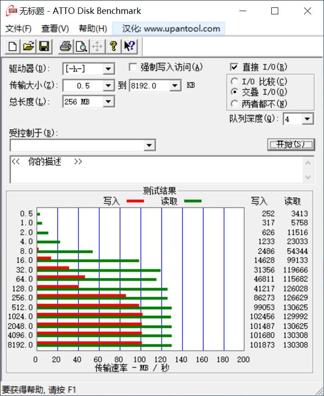Click the green 读取 legend swatch
This screenshot has width=324, height=396.
(x=193, y=201)
